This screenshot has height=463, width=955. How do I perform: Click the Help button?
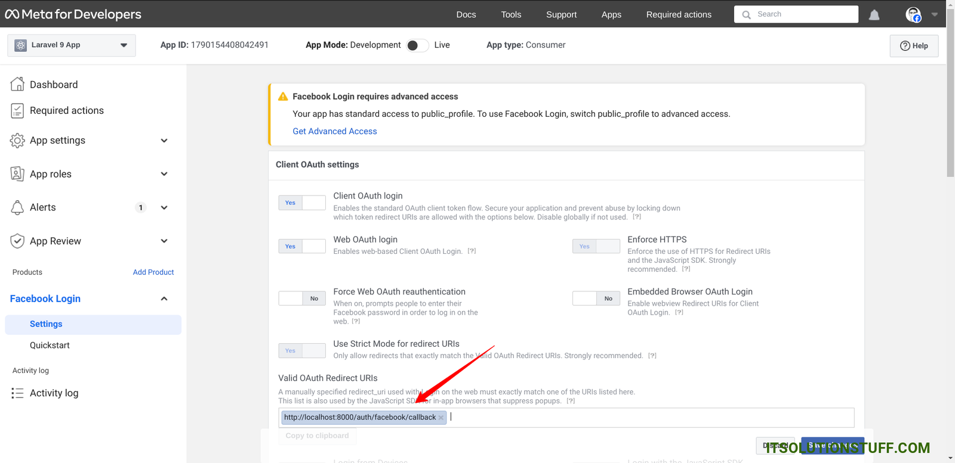click(x=913, y=46)
